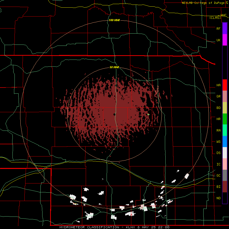Pick the HR dark green swatch
This screenshot has height=229, width=229.
(225, 119)
